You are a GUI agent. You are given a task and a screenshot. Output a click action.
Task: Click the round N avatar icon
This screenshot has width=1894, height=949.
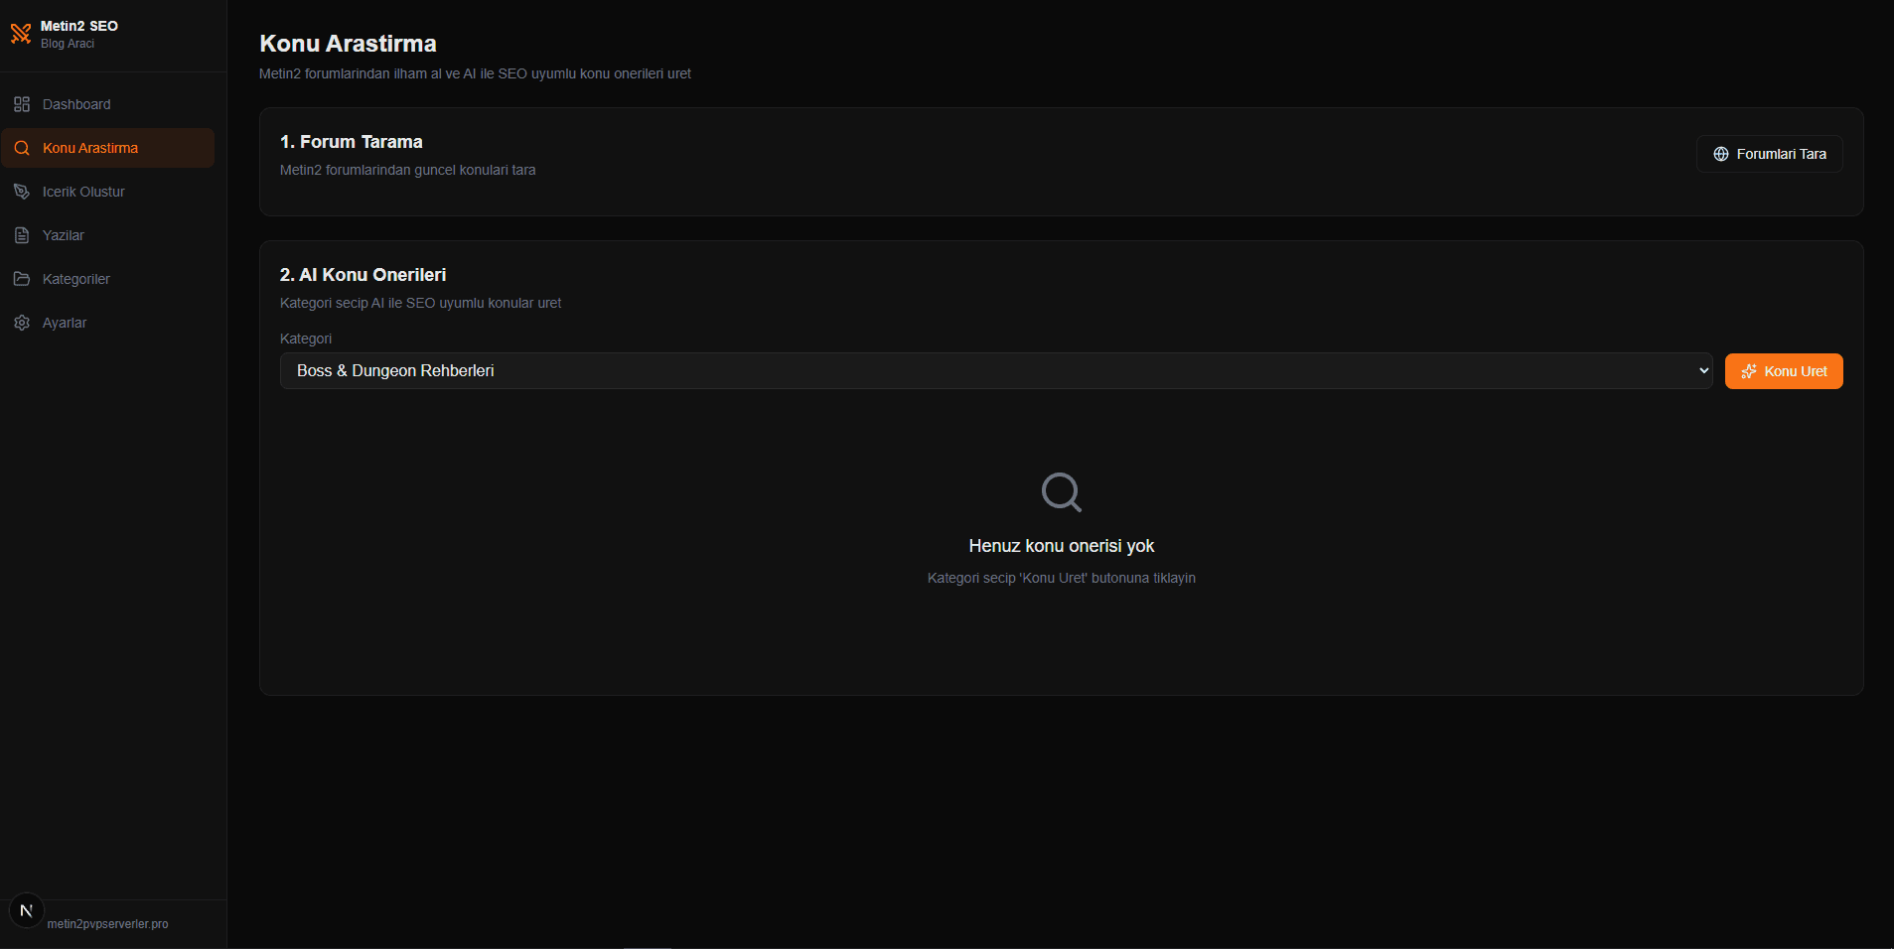(x=27, y=910)
